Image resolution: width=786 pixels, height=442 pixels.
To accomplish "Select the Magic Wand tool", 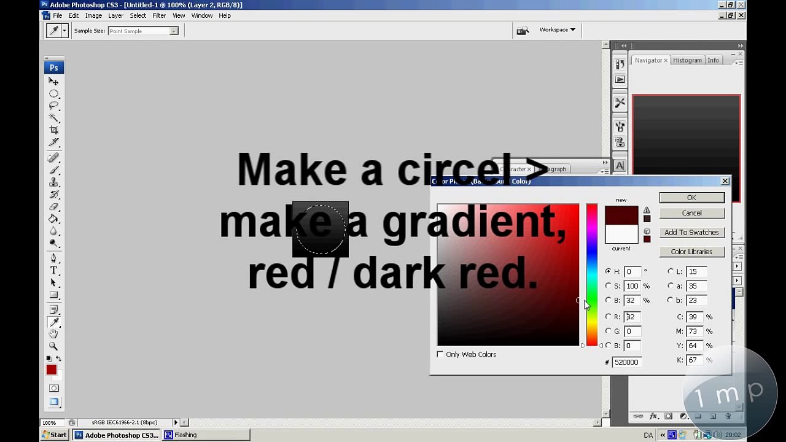I will click(x=54, y=118).
